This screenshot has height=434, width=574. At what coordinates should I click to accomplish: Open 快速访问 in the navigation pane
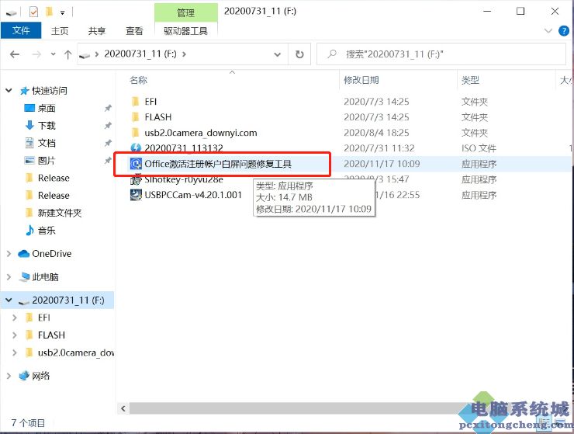(x=50, y=91)
